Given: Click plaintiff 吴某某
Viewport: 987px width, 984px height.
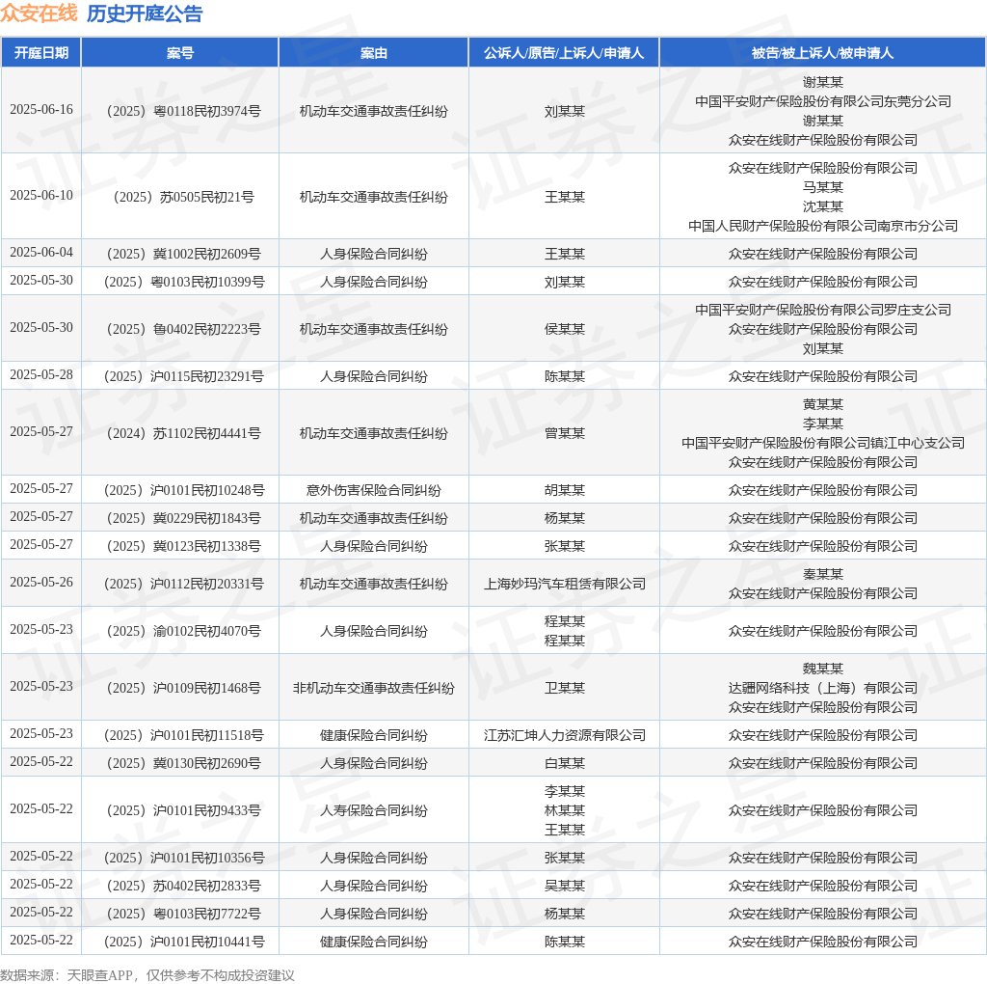Looking at the screenshot, I should pyautogui.click(x=565, y=886).
